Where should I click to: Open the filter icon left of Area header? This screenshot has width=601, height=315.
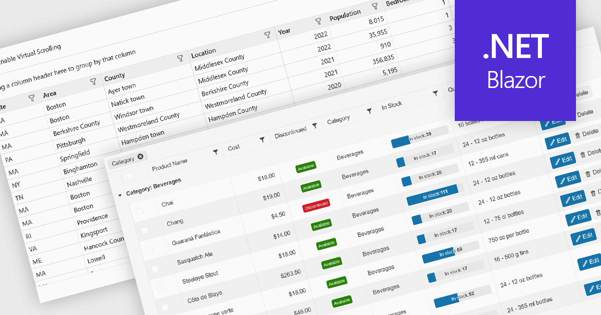pyautogui.click(x=32, y=97)
